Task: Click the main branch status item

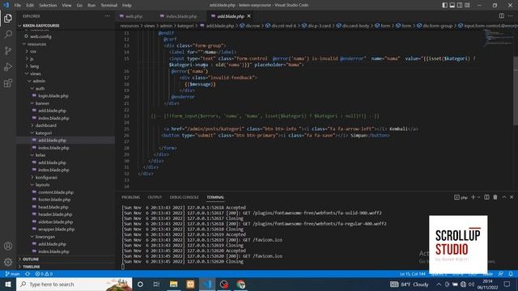Action: point(12,274)
